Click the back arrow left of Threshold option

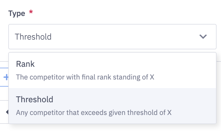[x=7, y=112]
